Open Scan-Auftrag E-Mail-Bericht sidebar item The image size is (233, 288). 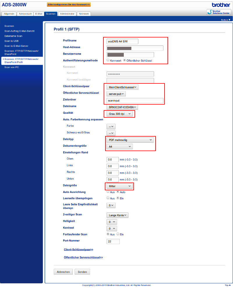(20, 31)
